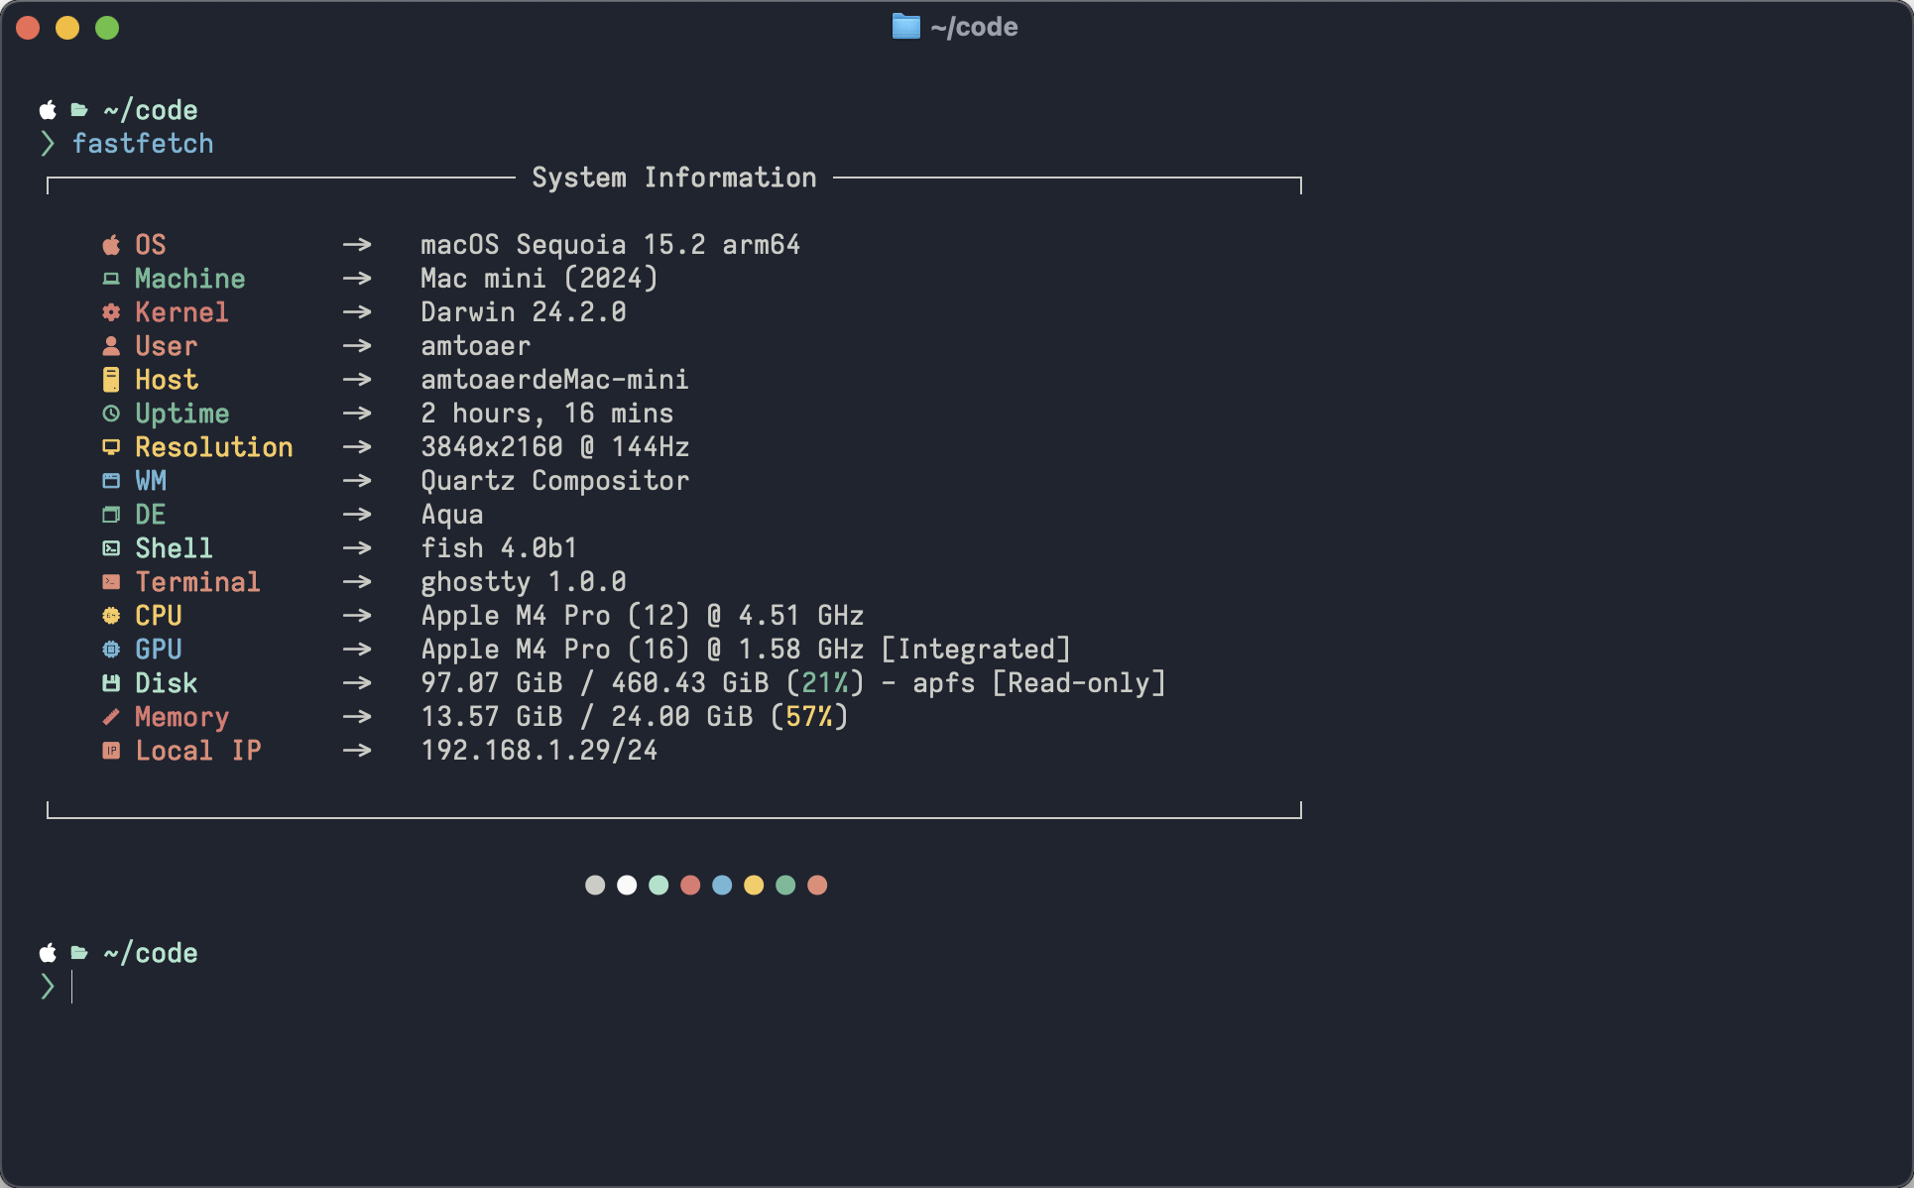Click the System Information header
Screen dimensions: 1914x1188
point(674,178)
